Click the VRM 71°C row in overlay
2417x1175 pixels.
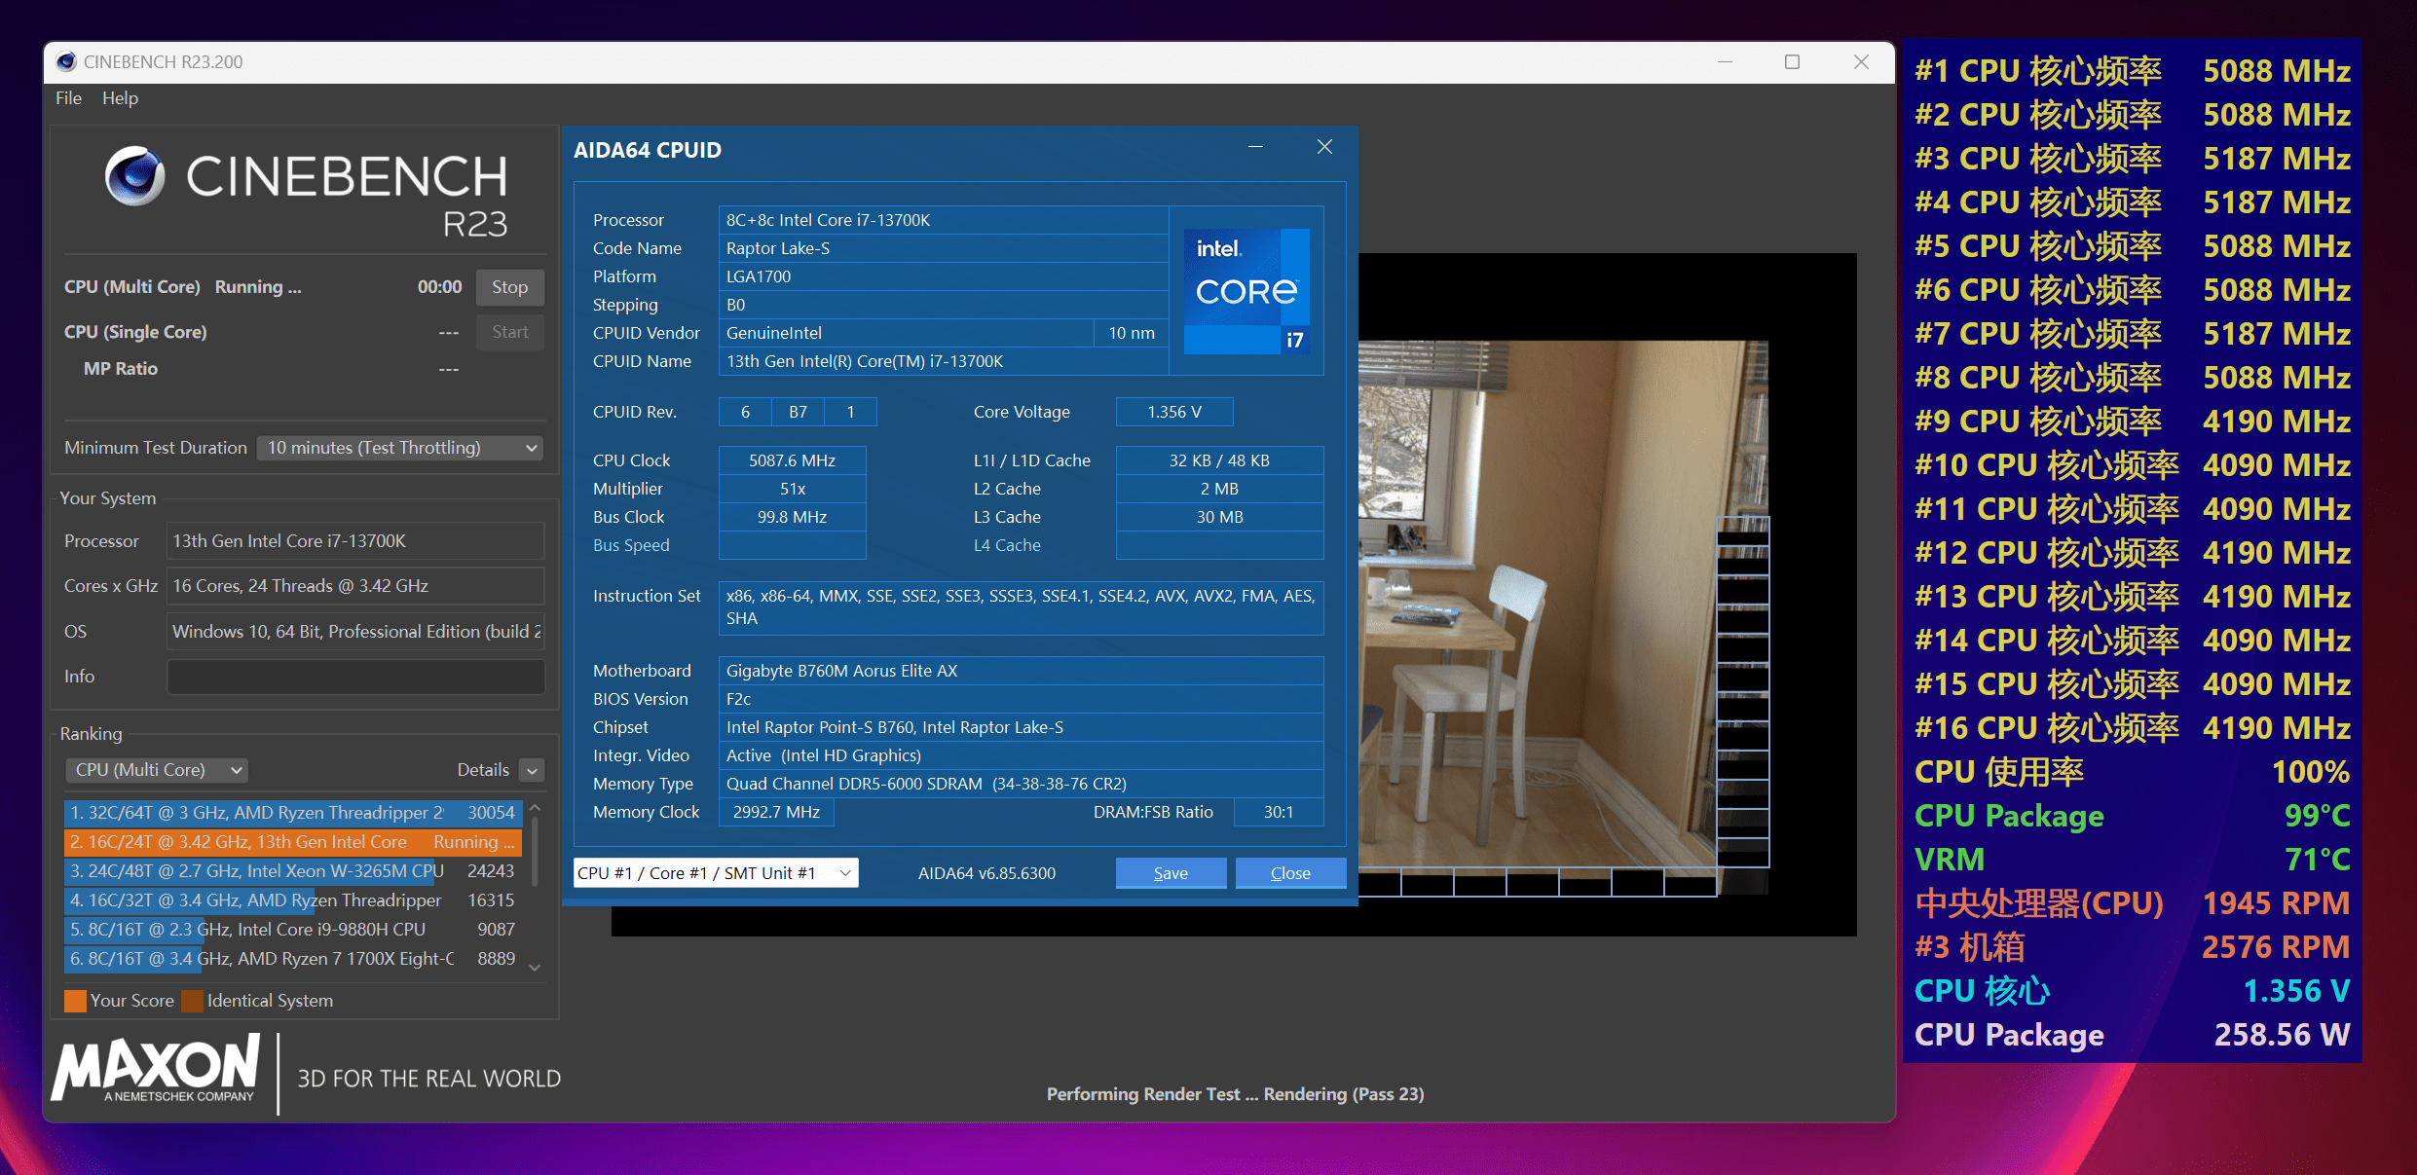[x=2133, y=860]
